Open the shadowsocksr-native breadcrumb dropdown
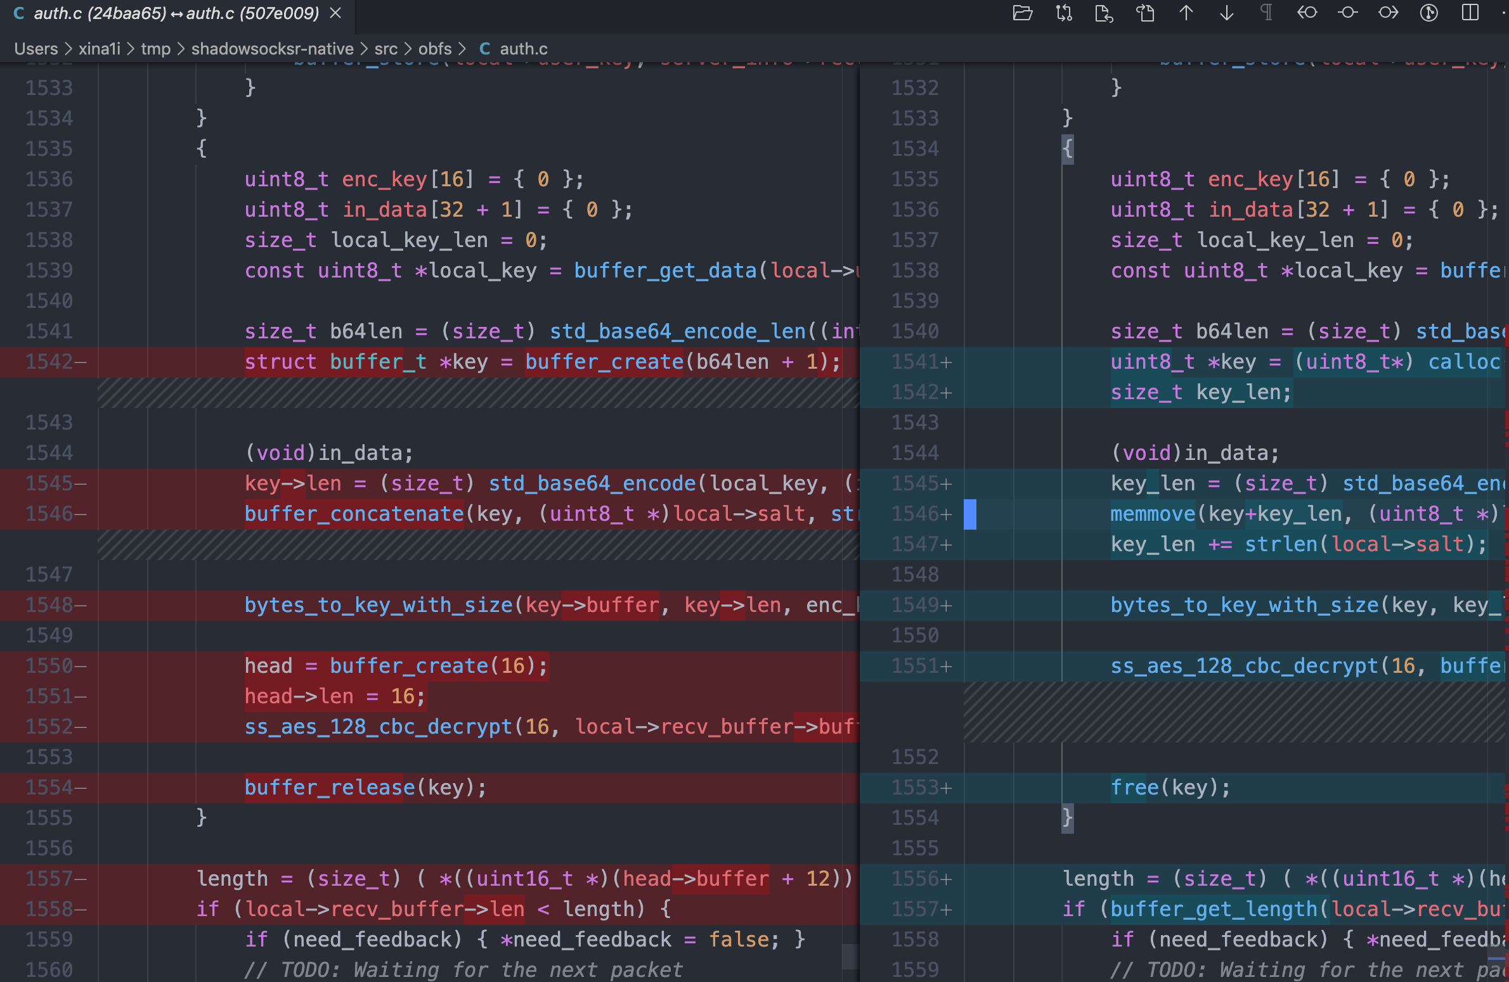Screen dimensions: 1509x982 tap(272, 49)
